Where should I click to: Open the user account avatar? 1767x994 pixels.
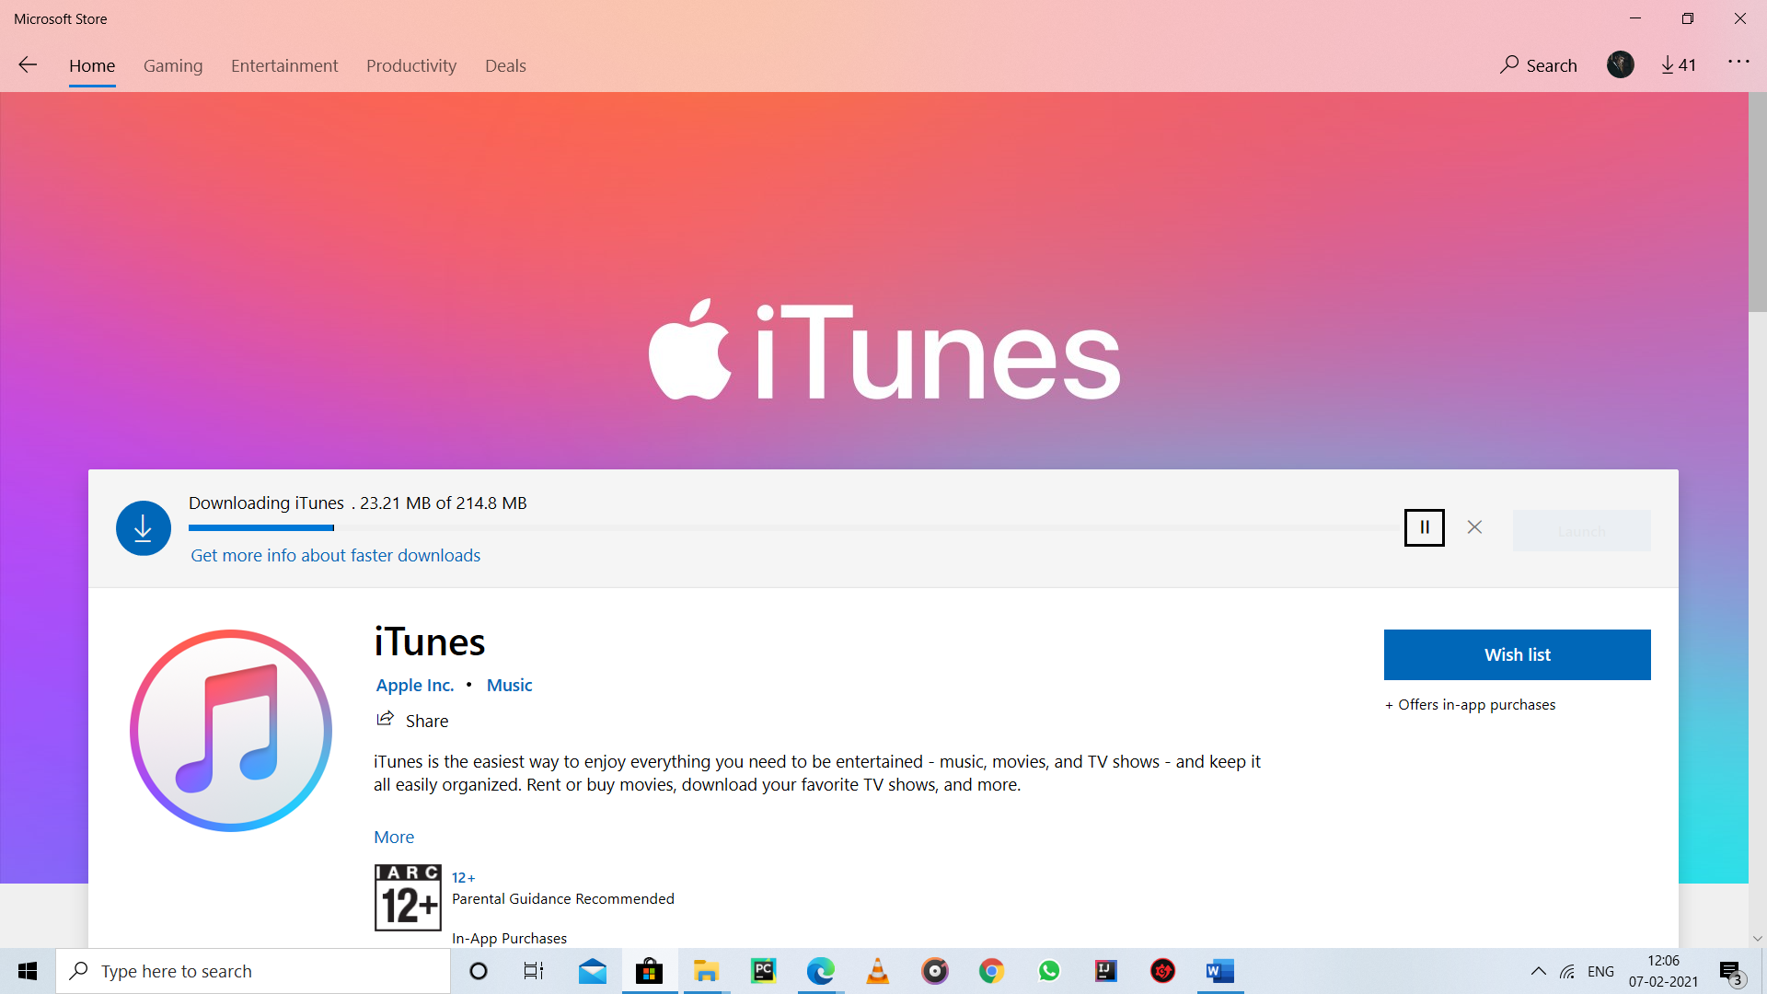pyautogui.click(x=1621, y=64)
